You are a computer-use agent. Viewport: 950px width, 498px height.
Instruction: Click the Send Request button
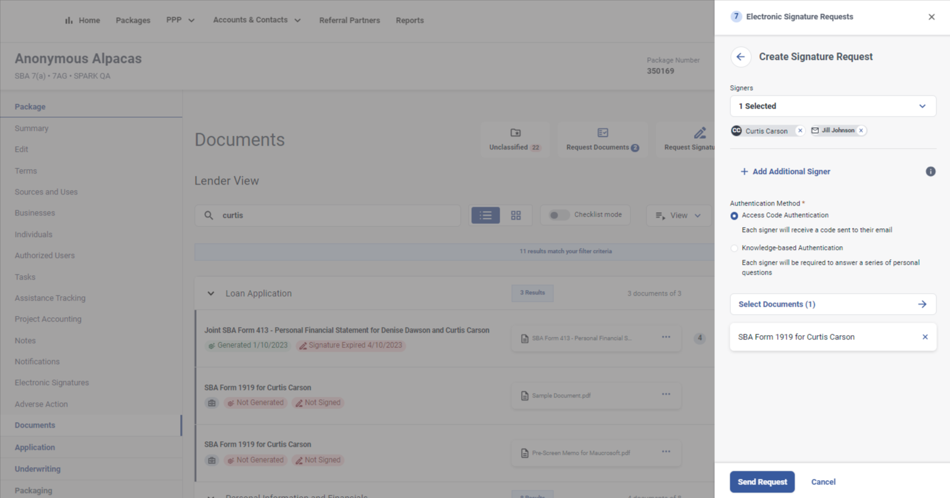[x=762, y=482]
